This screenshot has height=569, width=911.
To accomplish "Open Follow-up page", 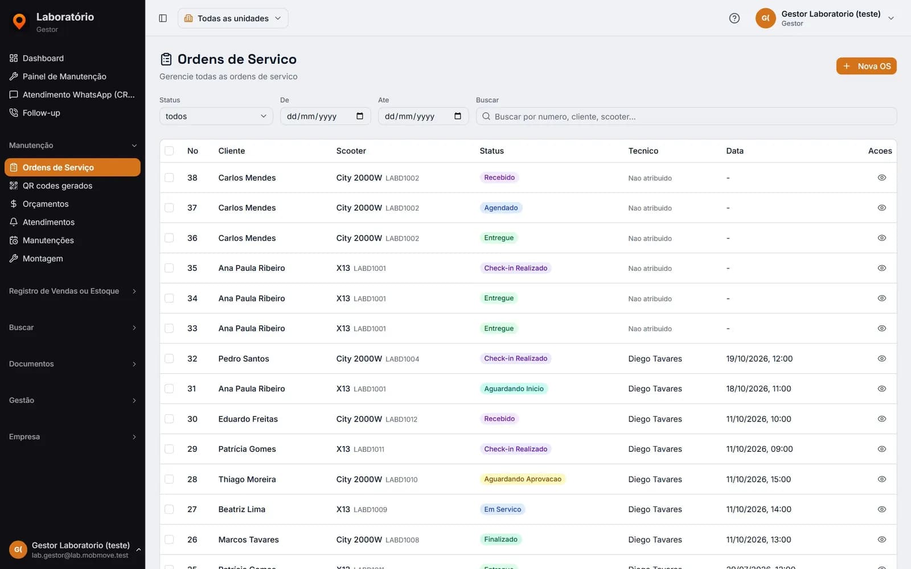I will coord(72,113).
